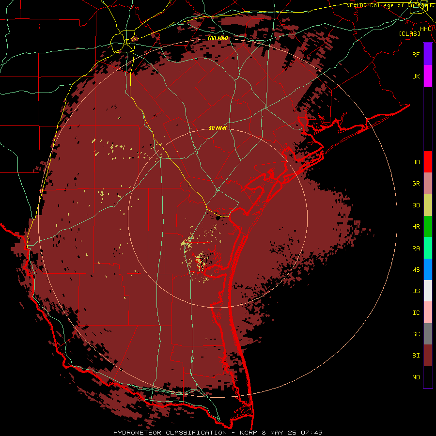Select the WS blue legend swatch
The image size is (436, 436).
[428, 269]
